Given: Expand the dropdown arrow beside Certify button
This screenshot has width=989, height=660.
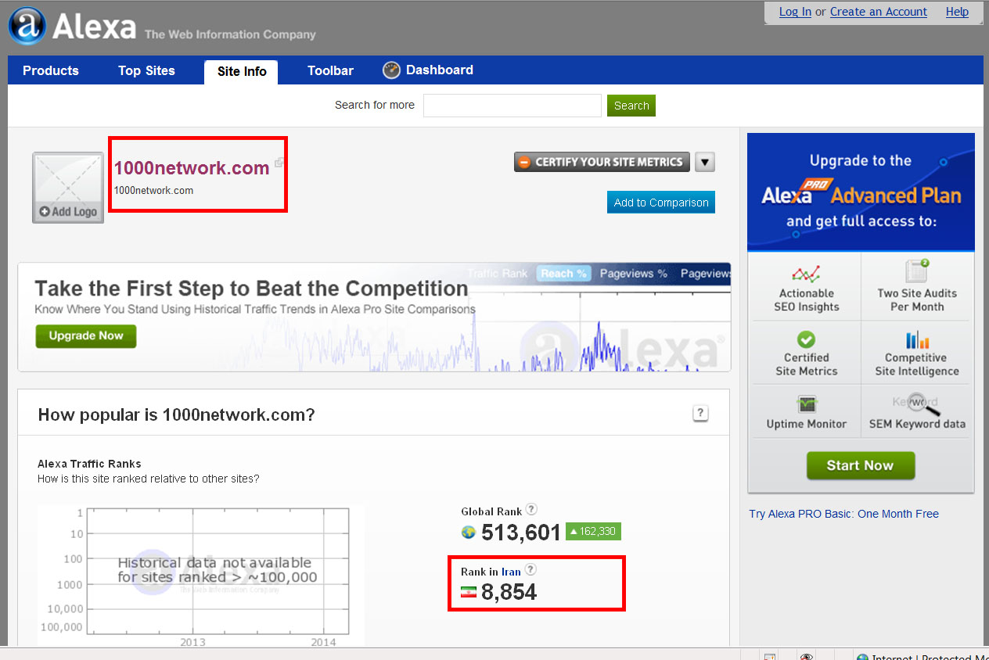Looking at the screenshot, I should click(x=705, y=162).
